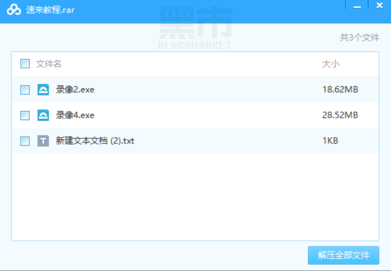Click the 大小 column header
391x271 pixels.
[330, 64]
